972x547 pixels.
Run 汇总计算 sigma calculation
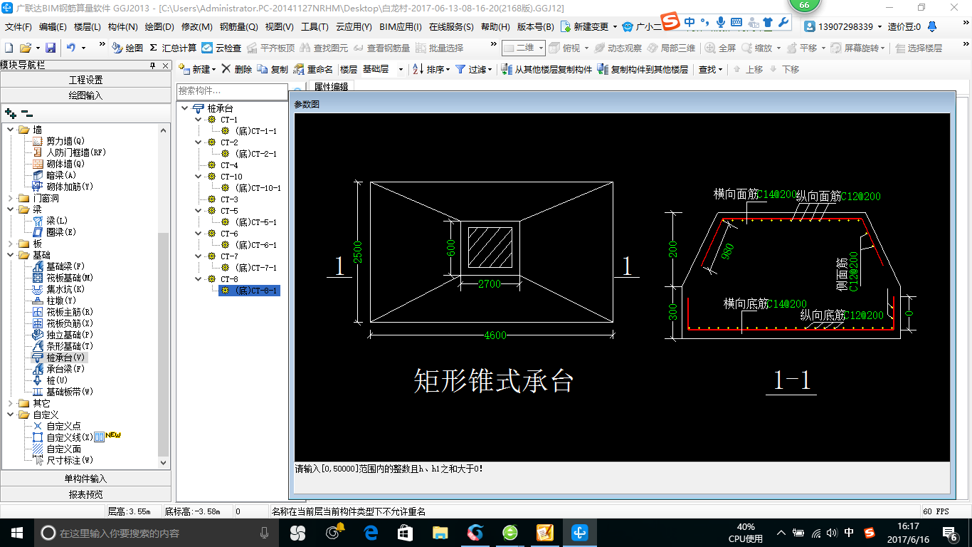173,48
